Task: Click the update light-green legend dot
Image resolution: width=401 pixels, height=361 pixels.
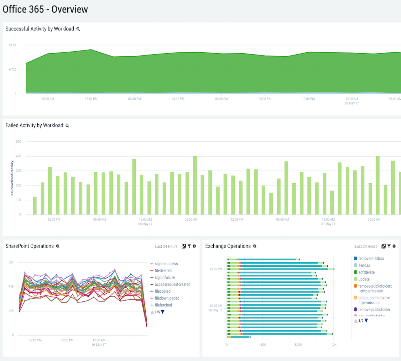Action: tap(356, 279)
